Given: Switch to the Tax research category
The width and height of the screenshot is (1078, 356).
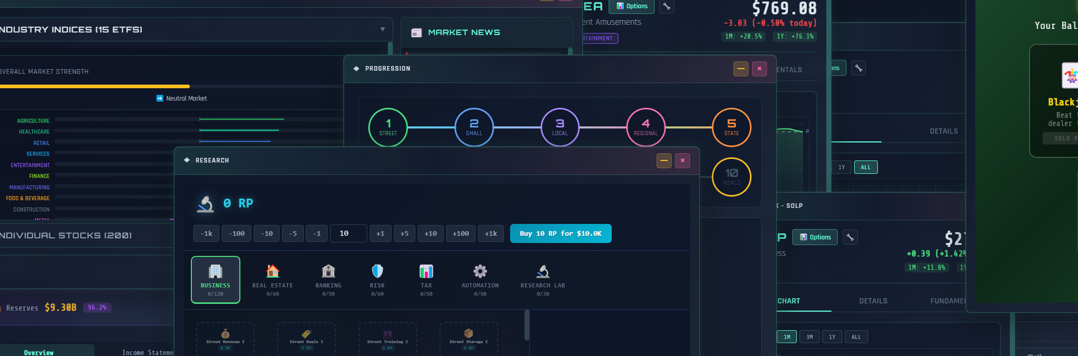Looking at the screenshot, I should (x=426, y=280).
